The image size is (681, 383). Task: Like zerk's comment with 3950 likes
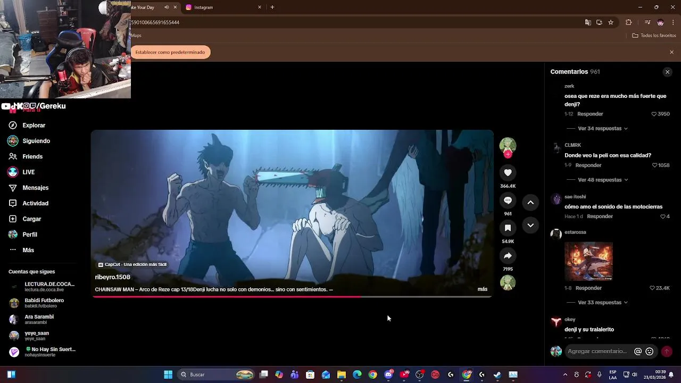(654, 114)
